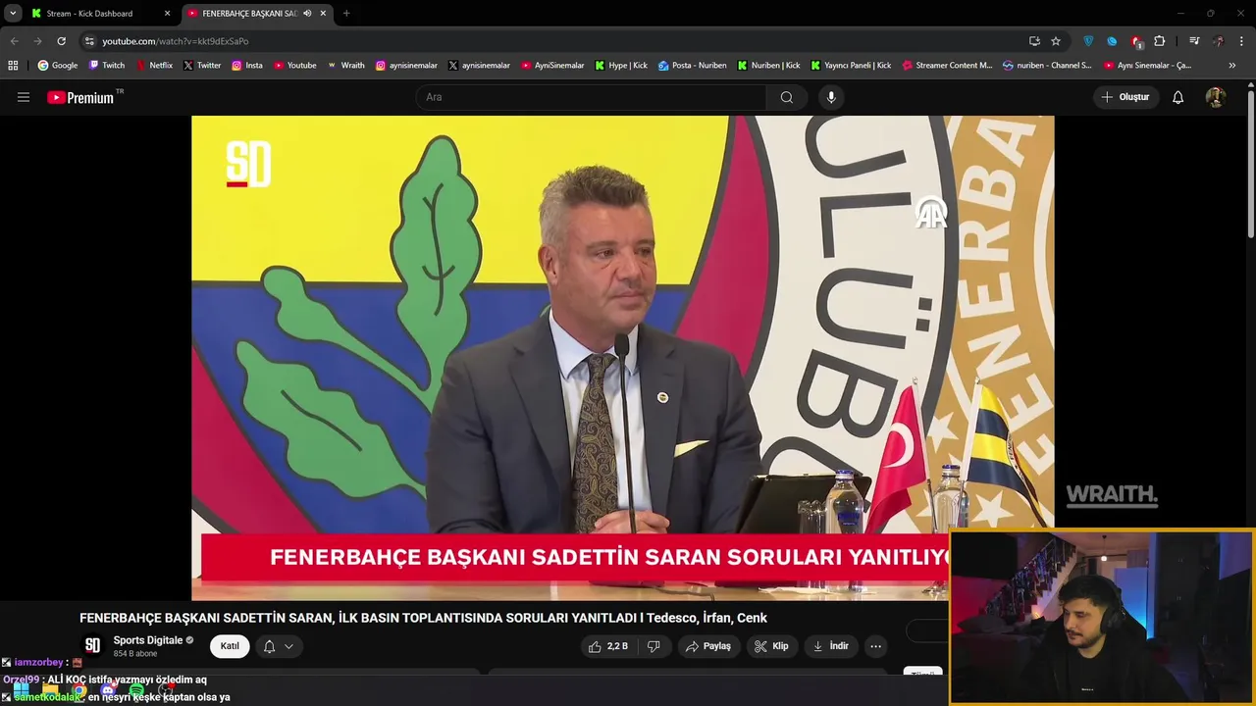This screenshot has width=1256, height=706.
Task: Show more bookmarks with the chevron
Action: pyautogui.click(x=1232, y=66)
